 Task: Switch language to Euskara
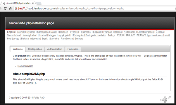pyautogui.click(x=79, y=39)
